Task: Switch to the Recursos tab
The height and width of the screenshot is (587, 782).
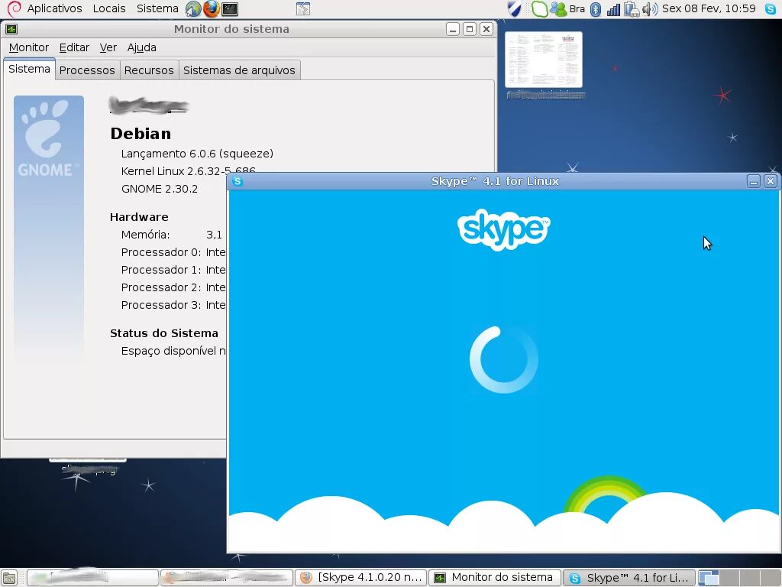Action: click(149, 70)
